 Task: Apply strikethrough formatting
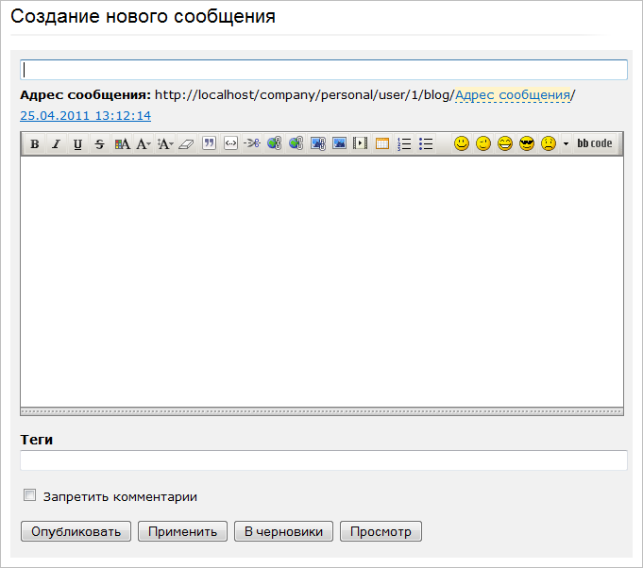[99, 144]
